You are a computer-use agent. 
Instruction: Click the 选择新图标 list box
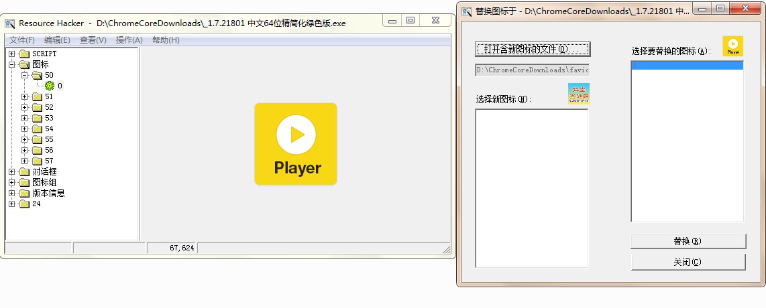531,188
